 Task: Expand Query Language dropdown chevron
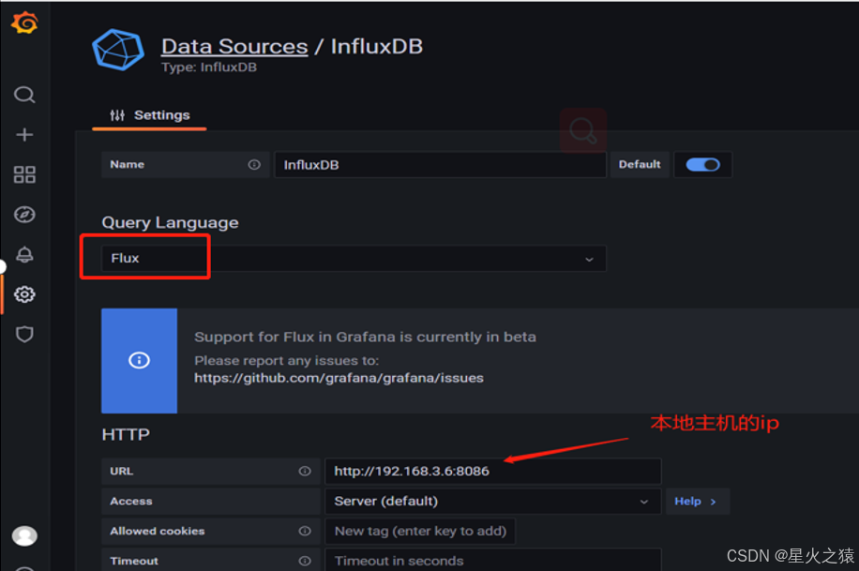click(590, 259)
